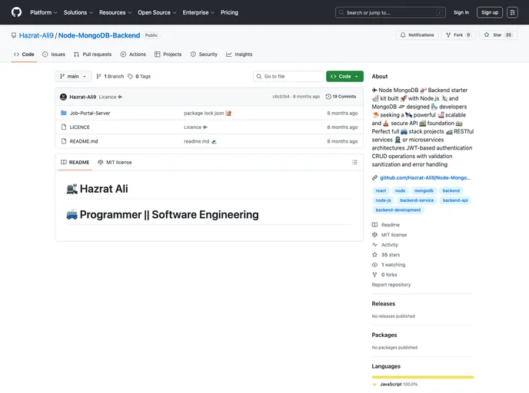
Task: Click the Report repository link
Action: click(x=391, y=285)
